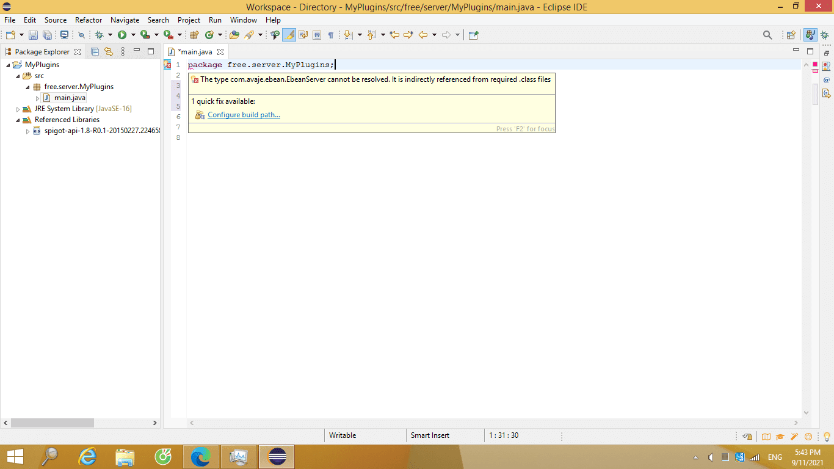Image resolution: width=834 pixels, height=469 pixels.
Task: Open the New Java Class dropdown arrow
Action: (220, 35)
